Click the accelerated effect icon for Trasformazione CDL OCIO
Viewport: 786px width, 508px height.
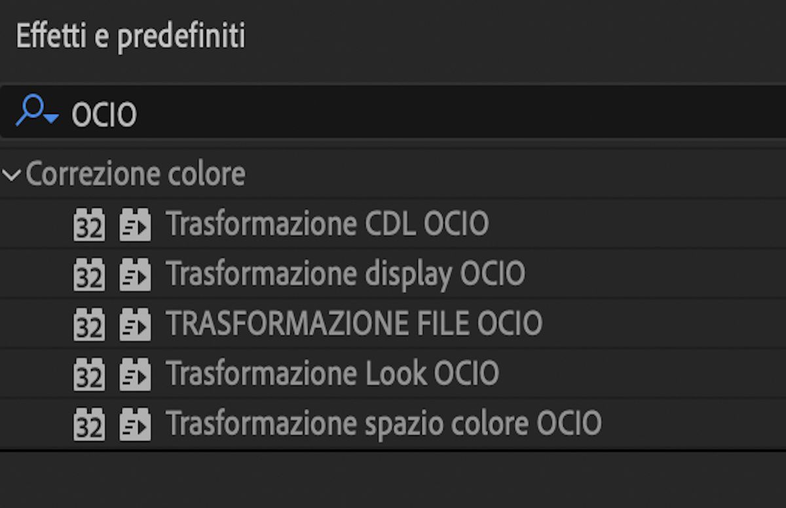click(x=134, y=225)
